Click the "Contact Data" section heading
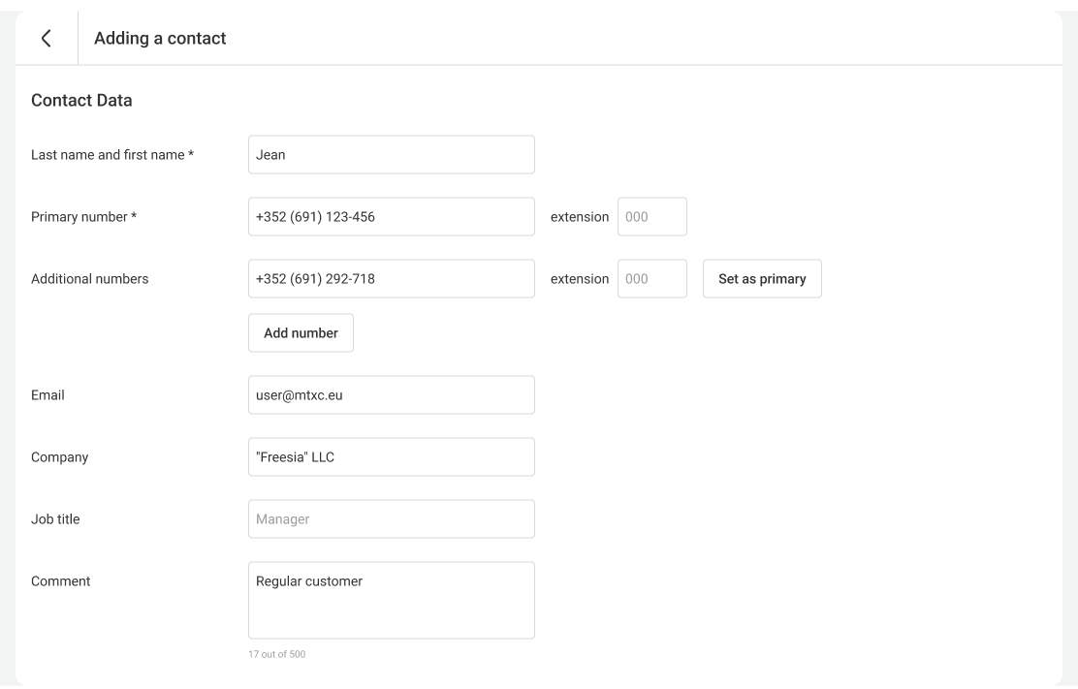The image size is (1078, 689). click(81, 100)
